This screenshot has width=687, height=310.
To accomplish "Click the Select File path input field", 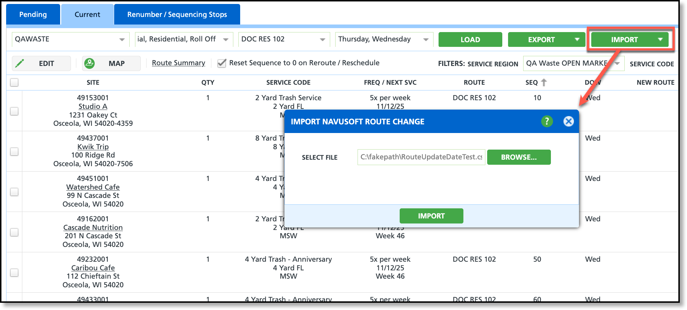I will (x=421, y=157).
